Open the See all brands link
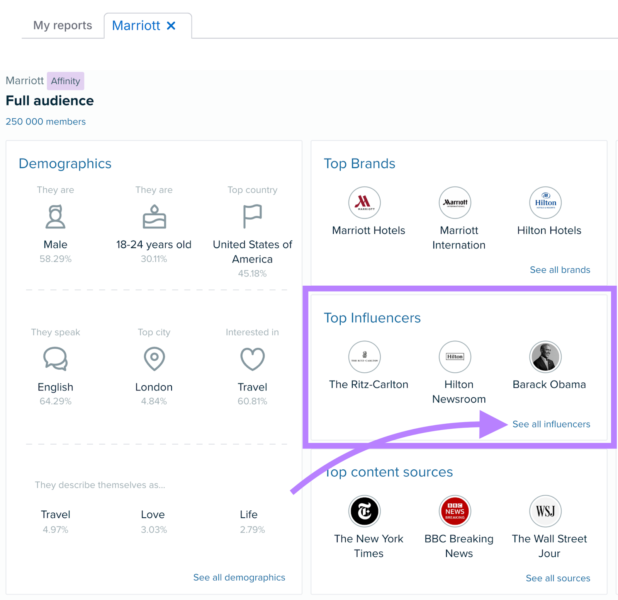 560,270
